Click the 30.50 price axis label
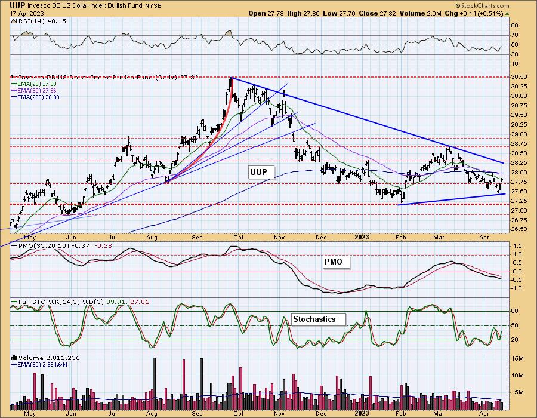537x418 pixels. tap(519, 77)
